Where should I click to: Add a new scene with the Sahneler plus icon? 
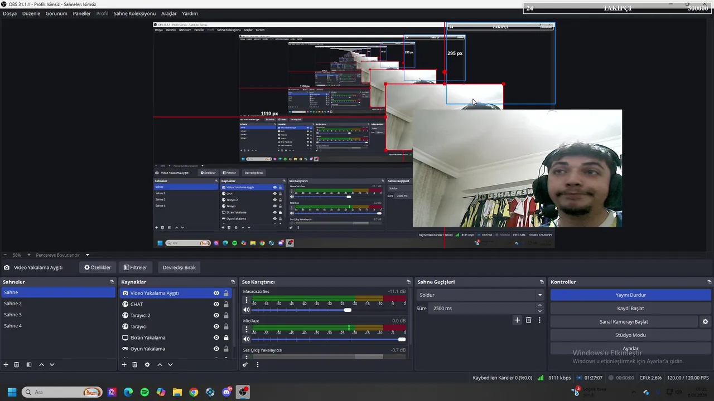[x=6, y=365]
